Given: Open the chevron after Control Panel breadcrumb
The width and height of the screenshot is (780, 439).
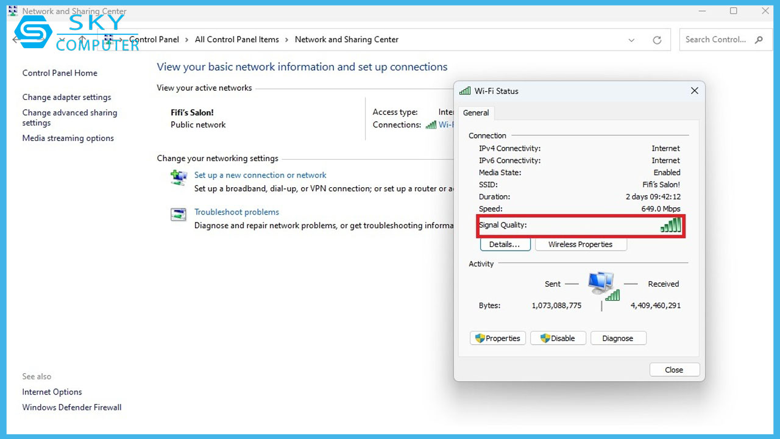Looking at the screenshot, I should click(187, 40).
